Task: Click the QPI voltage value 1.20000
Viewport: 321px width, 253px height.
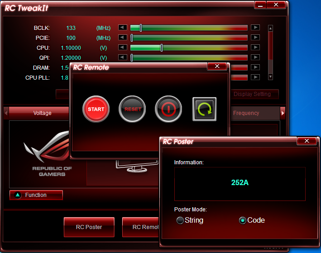Action: [x=71, y=58]
